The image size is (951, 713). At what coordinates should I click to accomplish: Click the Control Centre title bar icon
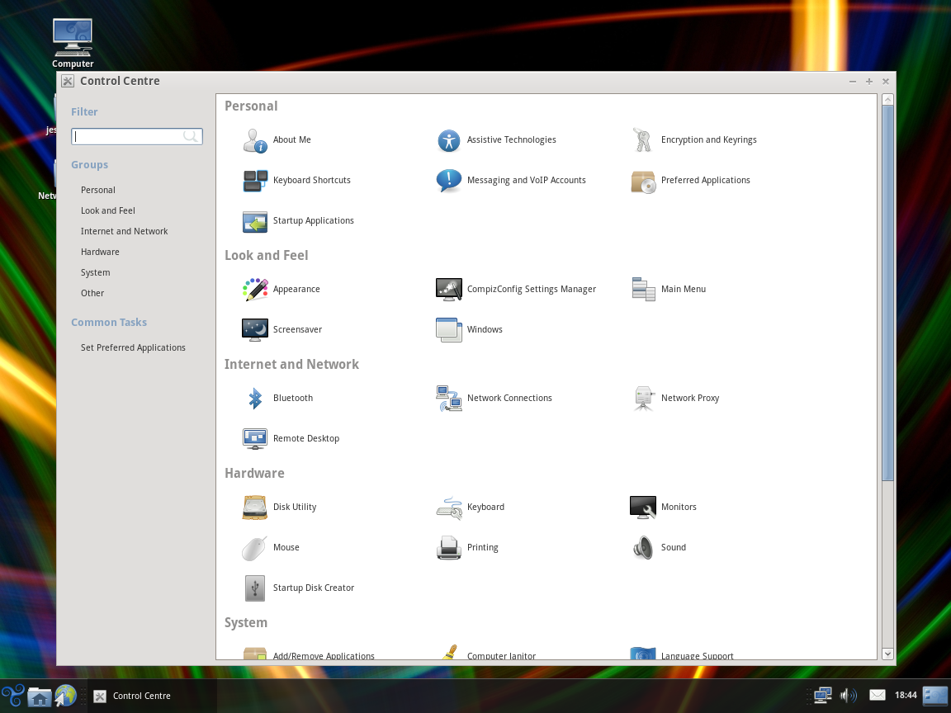click(68, 81)
